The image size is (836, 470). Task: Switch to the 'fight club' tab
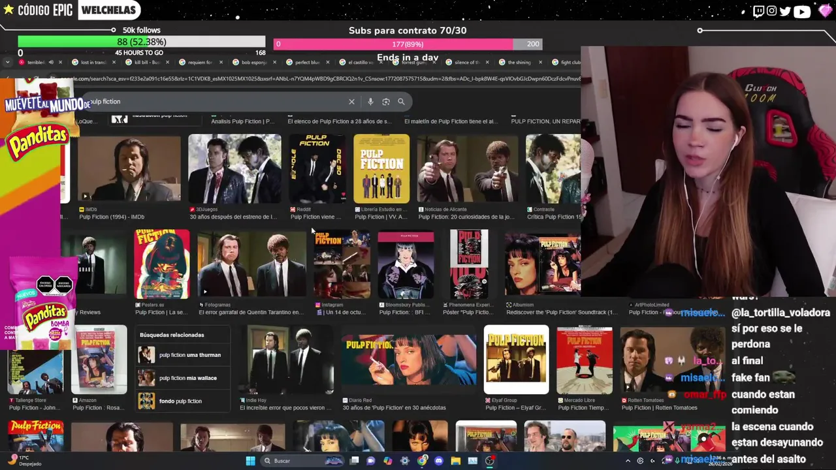tap(565, 63)
